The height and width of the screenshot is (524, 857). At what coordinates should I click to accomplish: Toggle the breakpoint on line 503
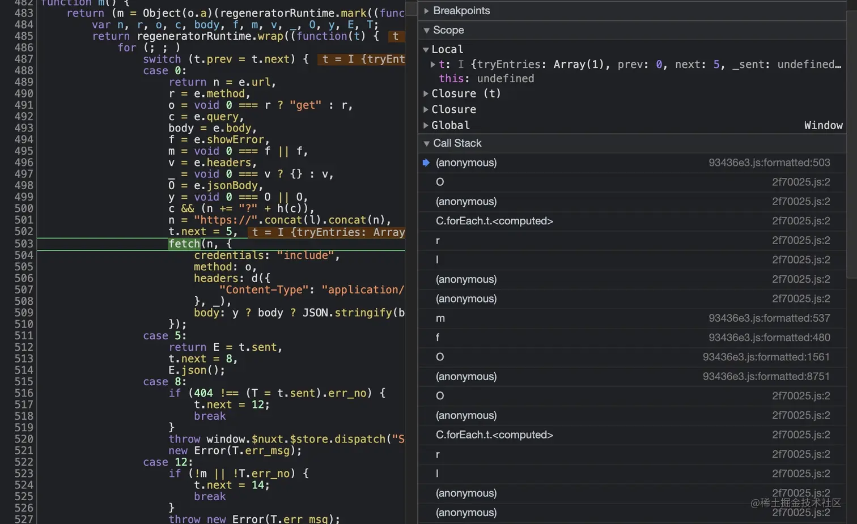[24, 244]
